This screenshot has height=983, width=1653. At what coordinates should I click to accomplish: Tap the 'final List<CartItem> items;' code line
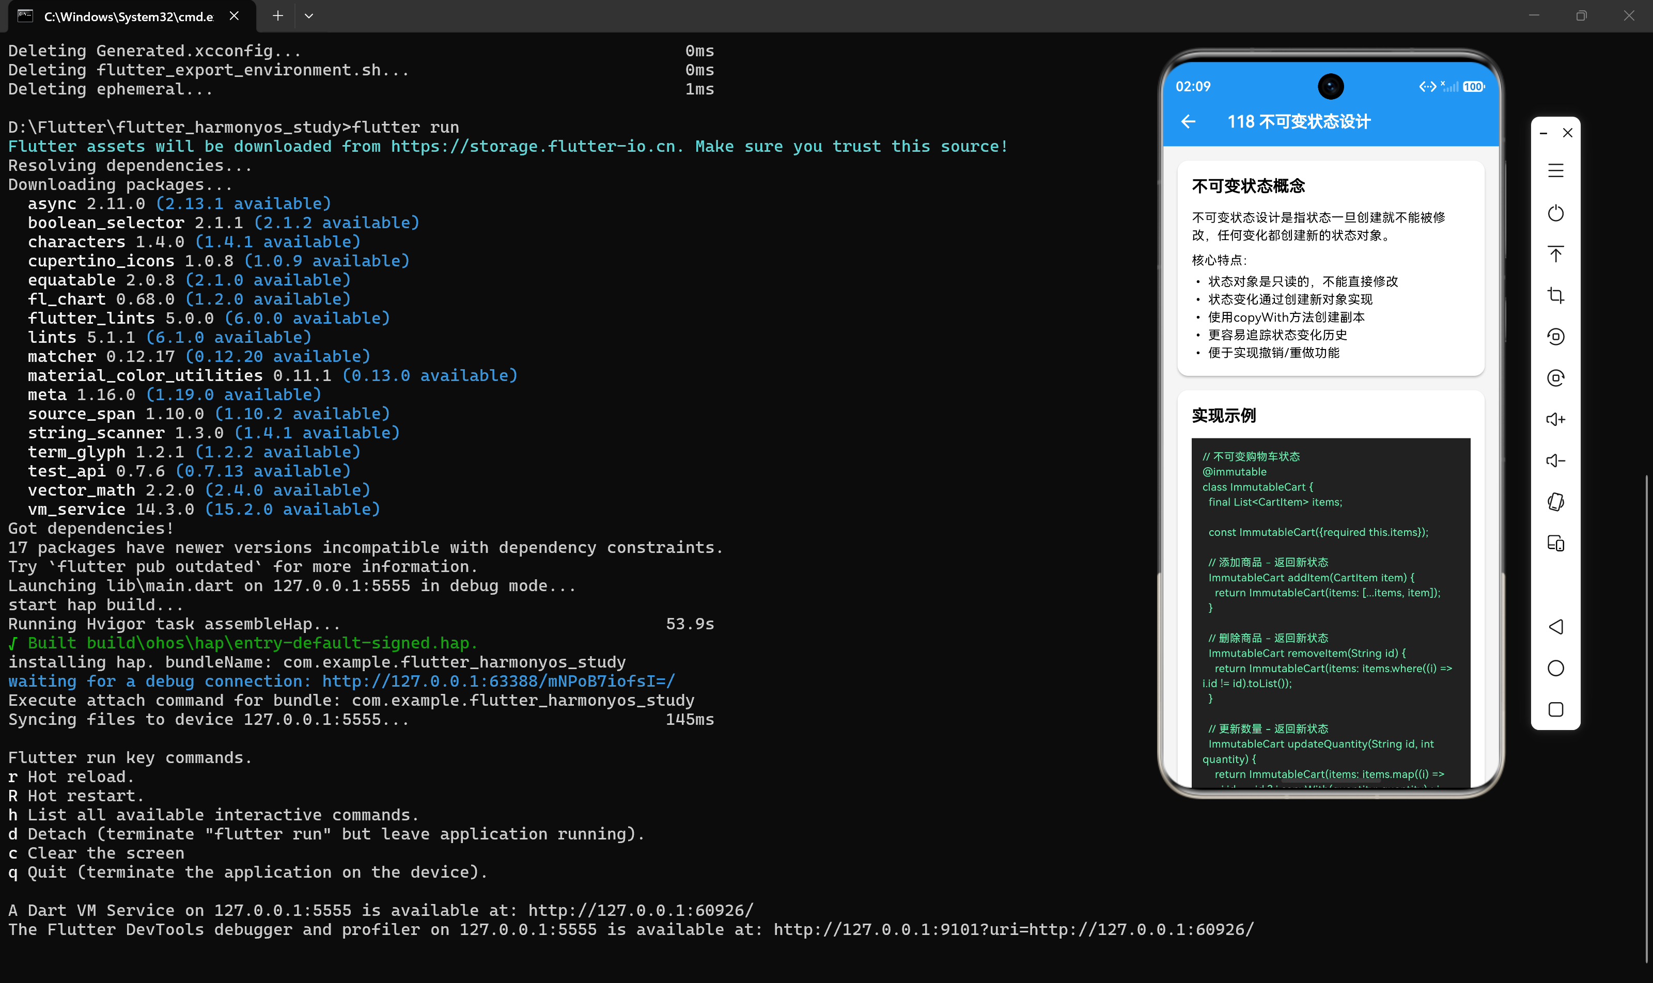(1275, 502)
